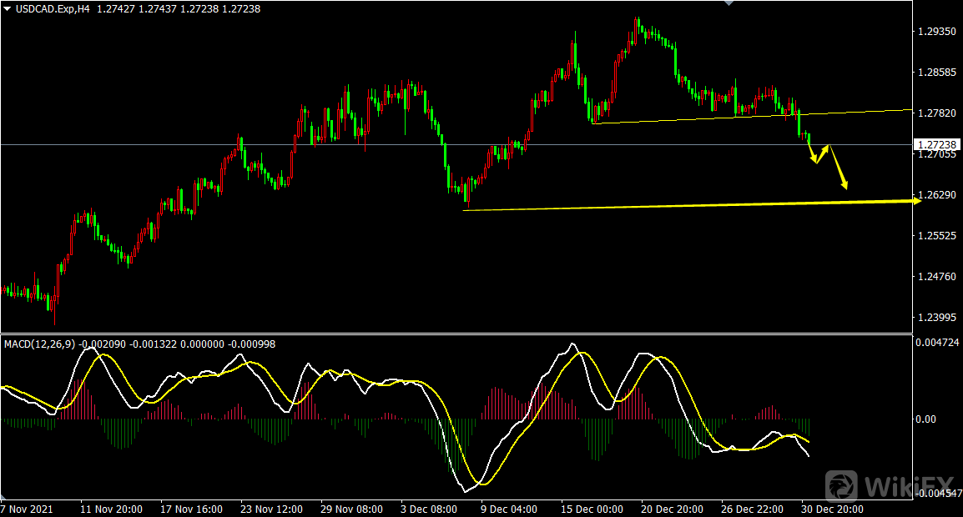Click the 1.23995 price axis label
This screenshot has height=517, width=963.
pyautogui.click(x=936, y=318)
